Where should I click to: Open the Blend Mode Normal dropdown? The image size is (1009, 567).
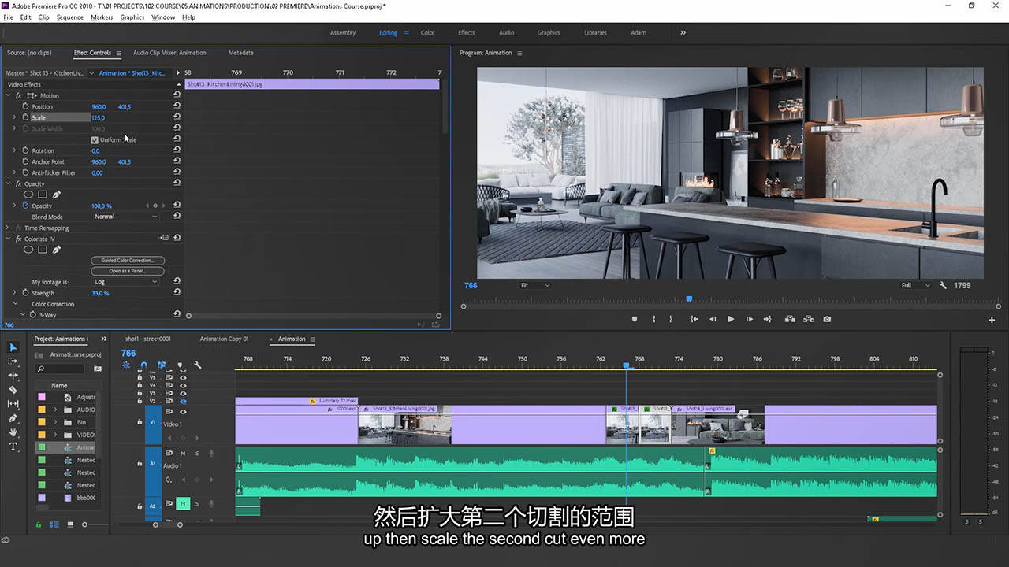(125, 217)
